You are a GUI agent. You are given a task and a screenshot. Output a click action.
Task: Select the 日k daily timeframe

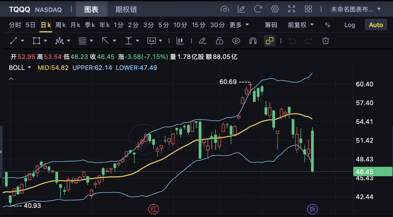(x=46, y=25)
